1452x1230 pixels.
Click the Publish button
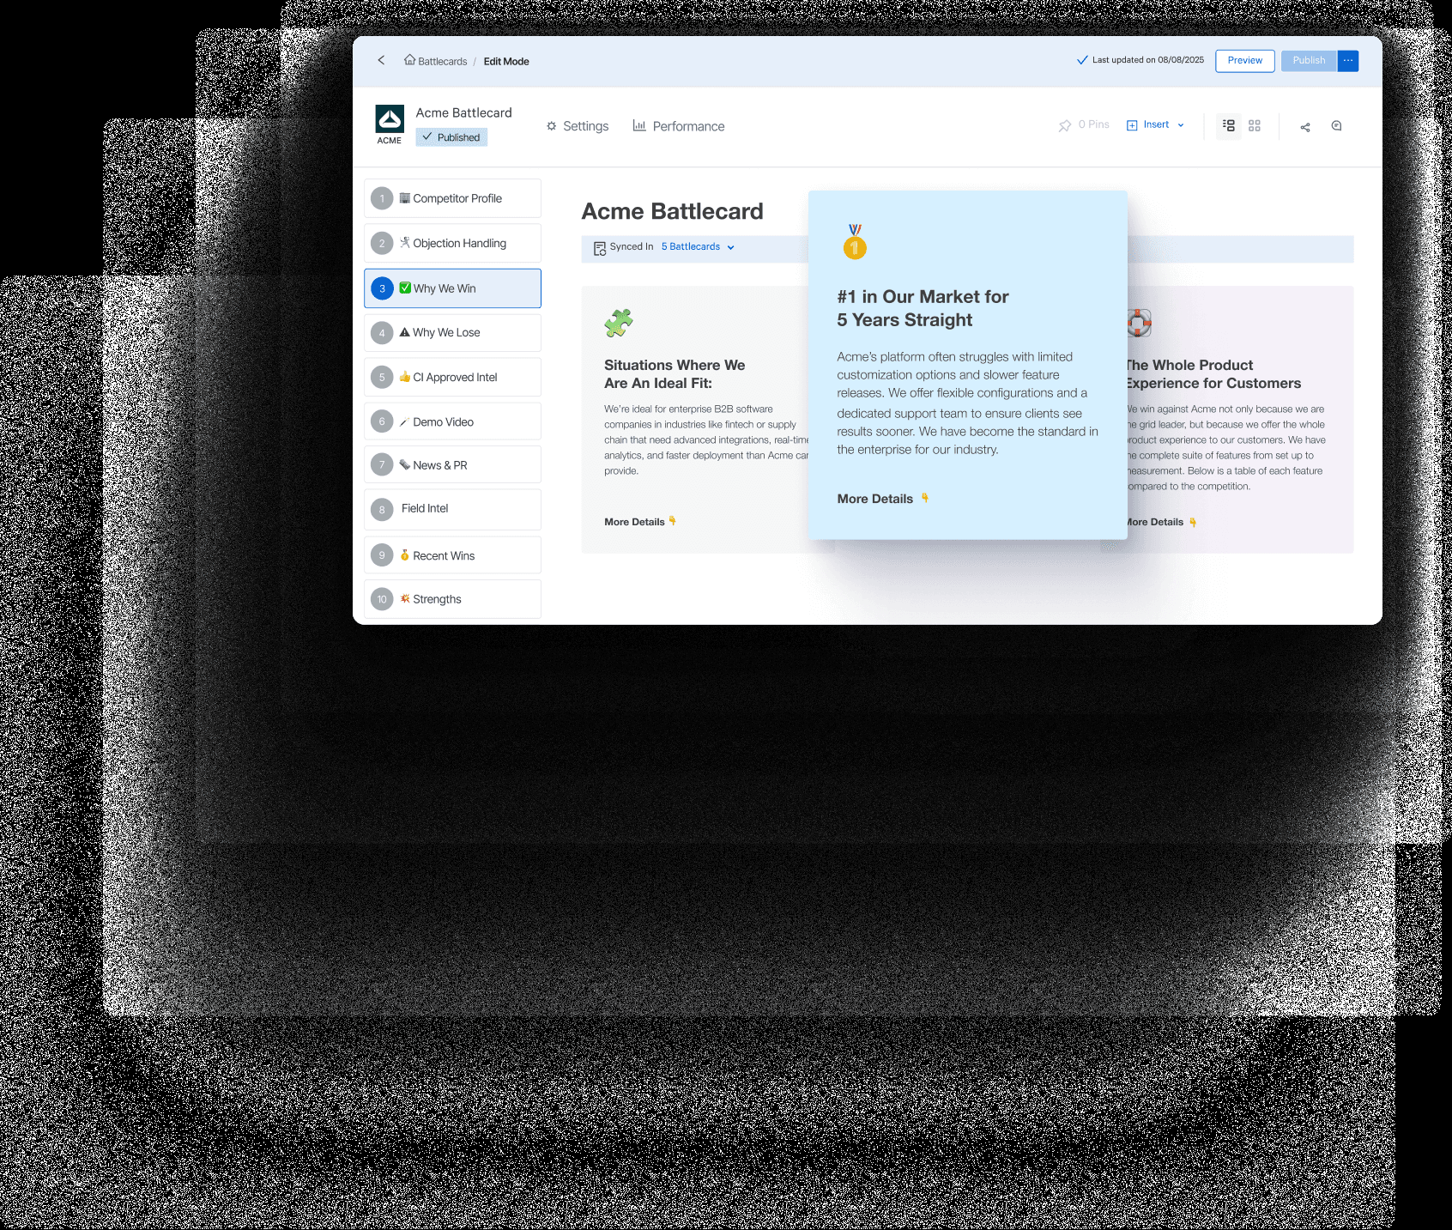(x=1309, y=61)
